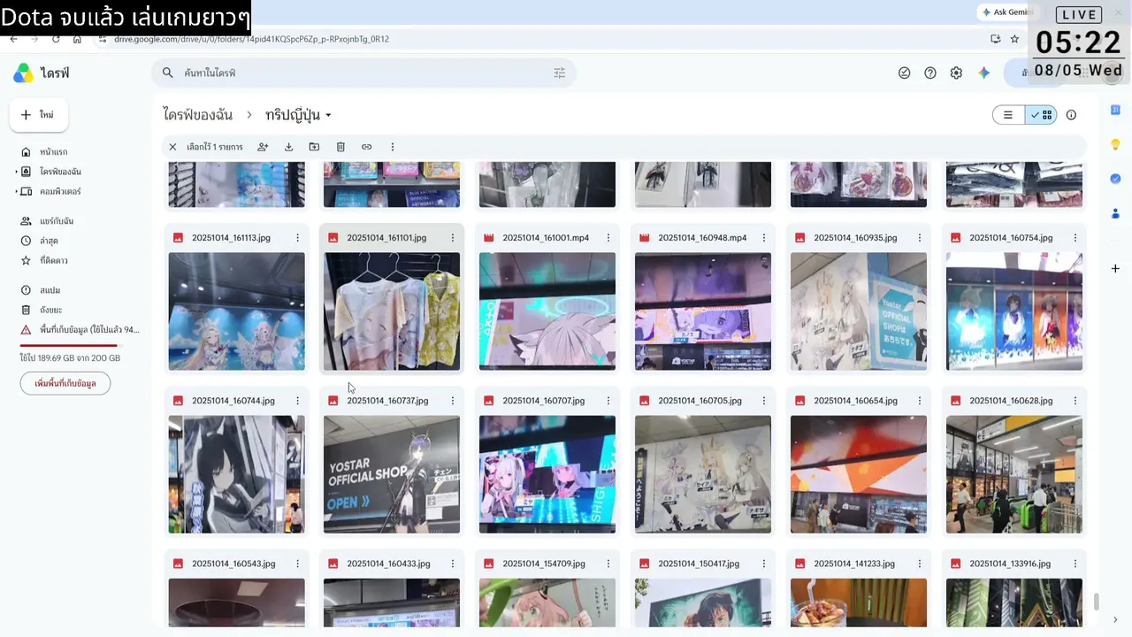Download the selected file

click(288, 147)
